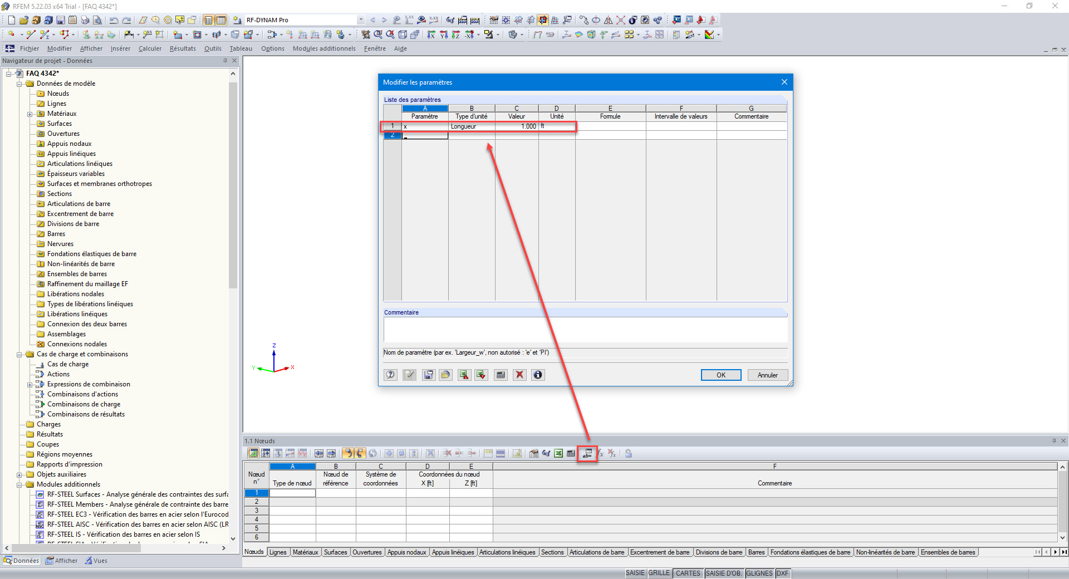Switch to the Lignes table tab
The height and width of the screenshot is (579, 1069).
(x=278, y=552)
